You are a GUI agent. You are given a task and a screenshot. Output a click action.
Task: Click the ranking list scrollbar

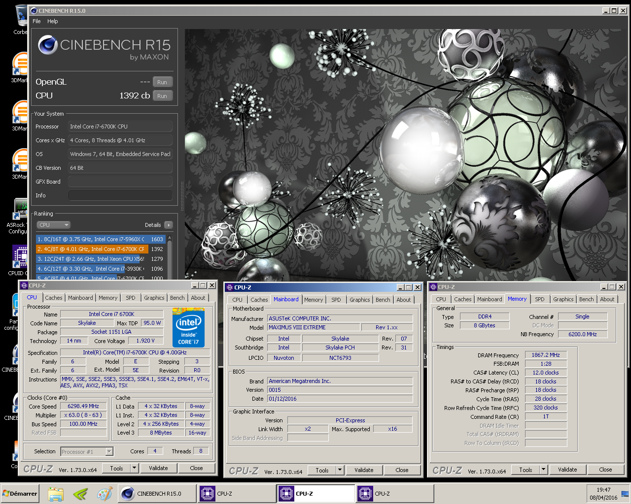click(170, 257)
